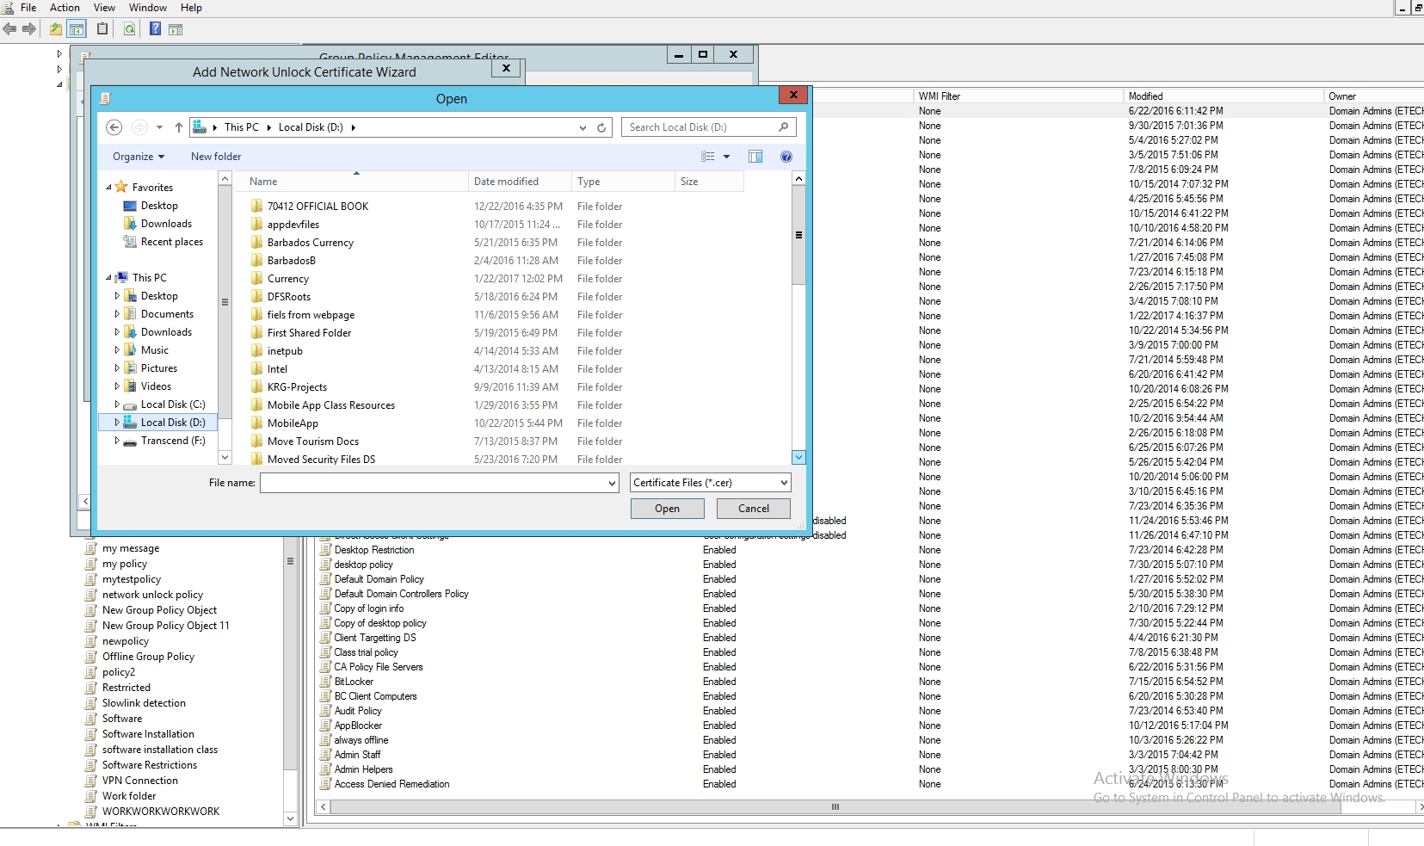Click the MMC Help toolbar icon
1424x846 pixels.
click(x=155, y=29)
